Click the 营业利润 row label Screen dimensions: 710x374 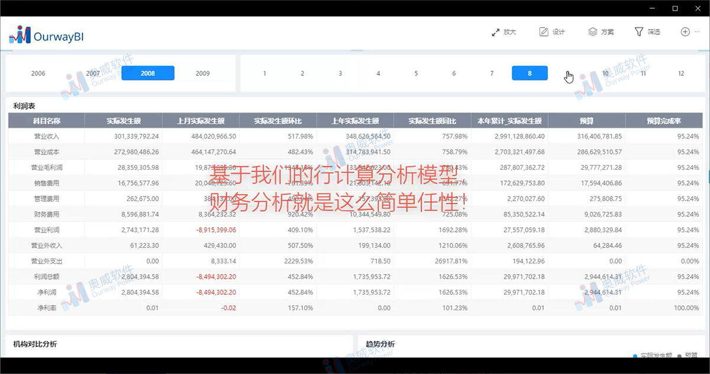click(x=47, y=230)
